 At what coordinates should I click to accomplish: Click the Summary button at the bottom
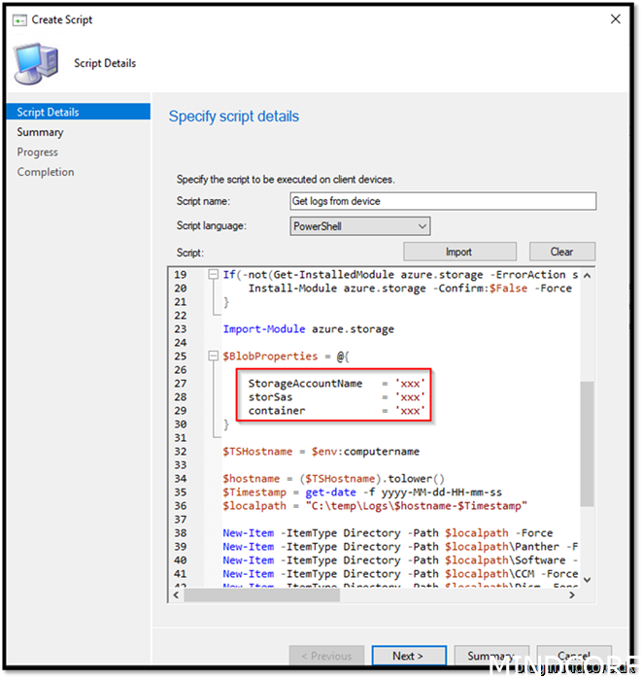[490, 657]
